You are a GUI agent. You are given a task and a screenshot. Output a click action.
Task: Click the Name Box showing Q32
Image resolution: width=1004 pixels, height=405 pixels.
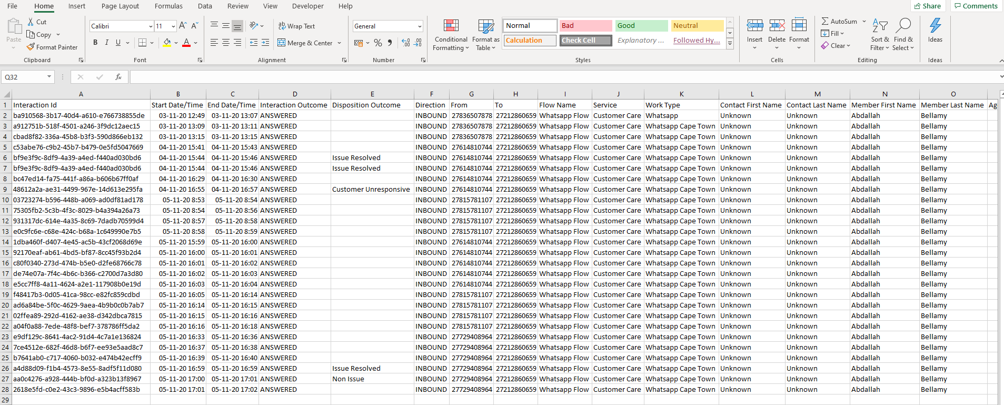coord(27,77)
